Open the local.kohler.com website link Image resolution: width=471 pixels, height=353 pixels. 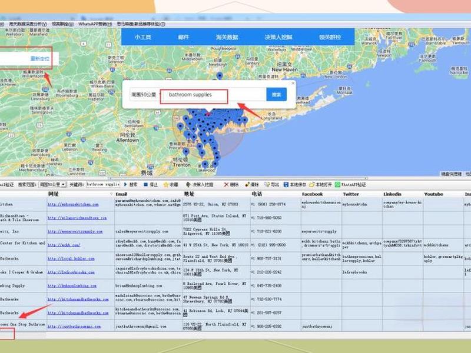pyautogui.click(x=71, y=258)
